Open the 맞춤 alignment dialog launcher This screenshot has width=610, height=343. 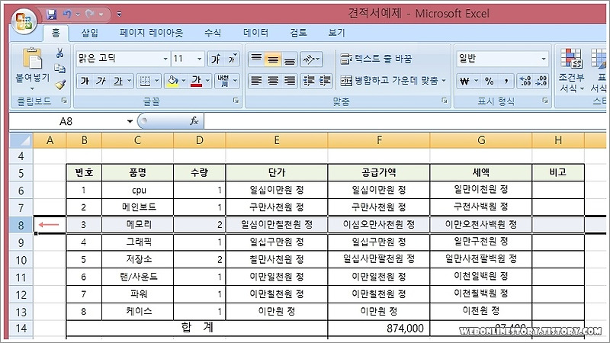445,101
